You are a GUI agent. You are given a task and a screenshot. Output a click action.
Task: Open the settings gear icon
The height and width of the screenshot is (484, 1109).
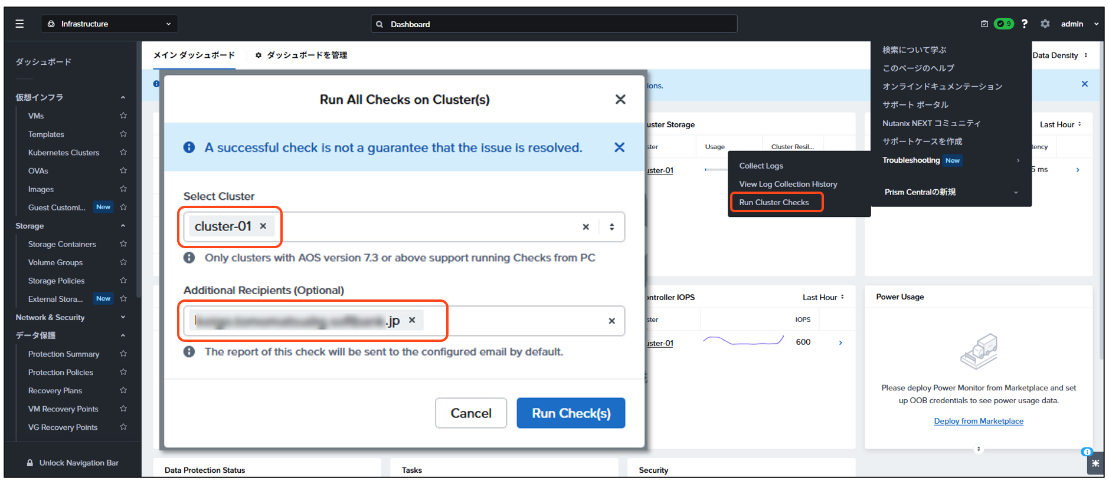point(1045,24)
